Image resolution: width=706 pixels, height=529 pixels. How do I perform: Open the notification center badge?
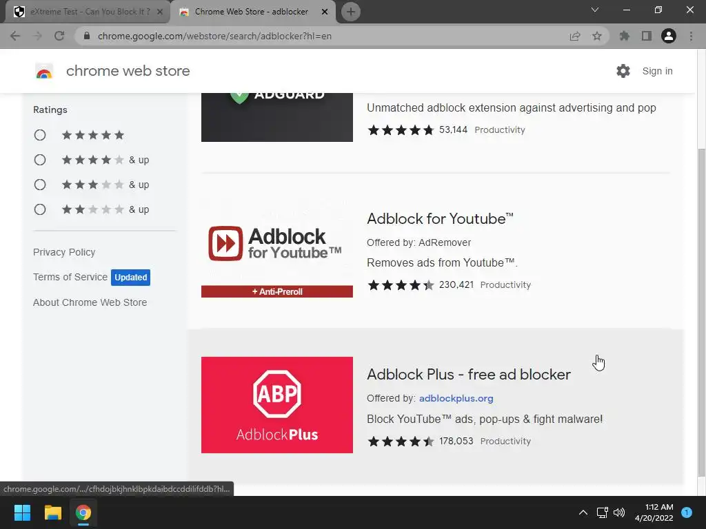coord(687,512)
